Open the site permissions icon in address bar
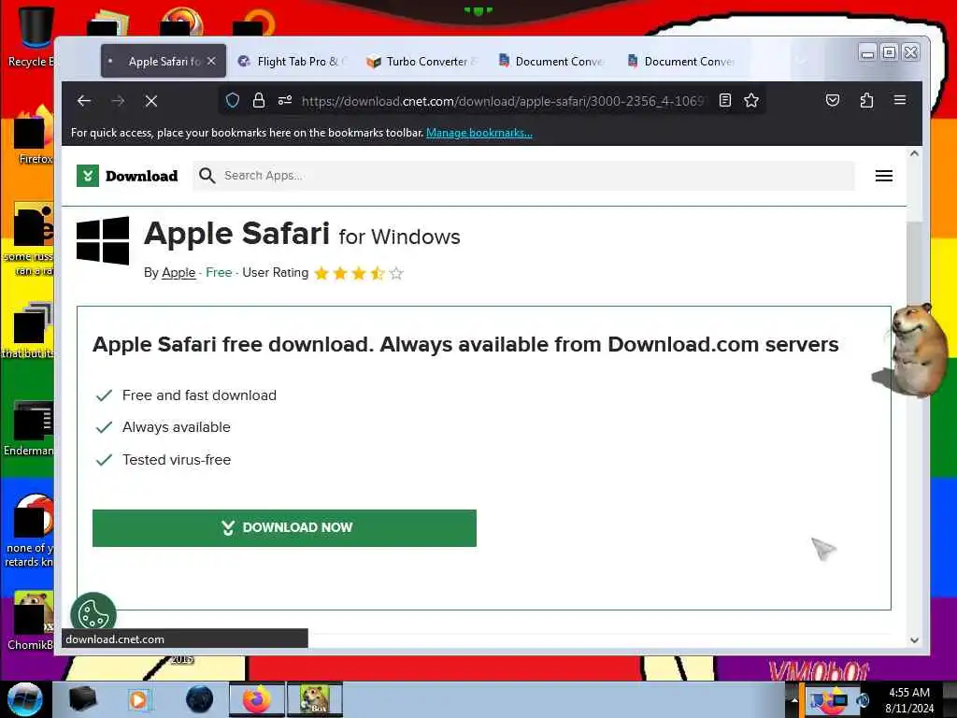 pyautogui.click(x=285, y=100)
